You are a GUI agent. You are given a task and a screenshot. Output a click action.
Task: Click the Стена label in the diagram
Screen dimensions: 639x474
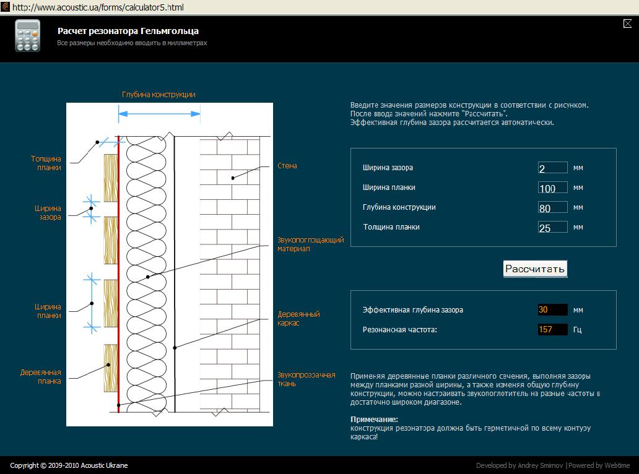(287, 166)
